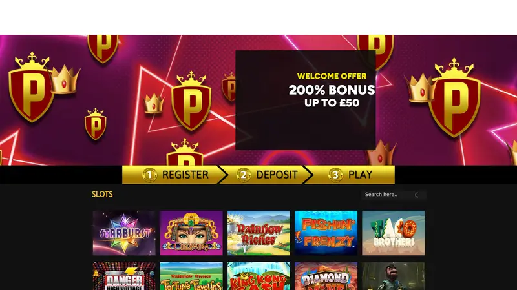Open the bearded explorer slot thumbnail
This screenshot has height=290, width=517.
(393, 276)
